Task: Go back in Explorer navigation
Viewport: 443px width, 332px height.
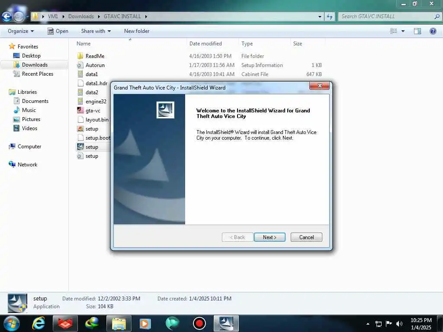Action: [7, 17]
